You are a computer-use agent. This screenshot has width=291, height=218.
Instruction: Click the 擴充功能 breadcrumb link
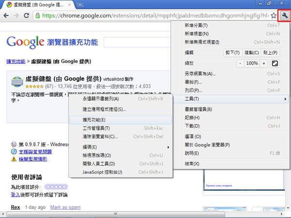coord(16,62)
